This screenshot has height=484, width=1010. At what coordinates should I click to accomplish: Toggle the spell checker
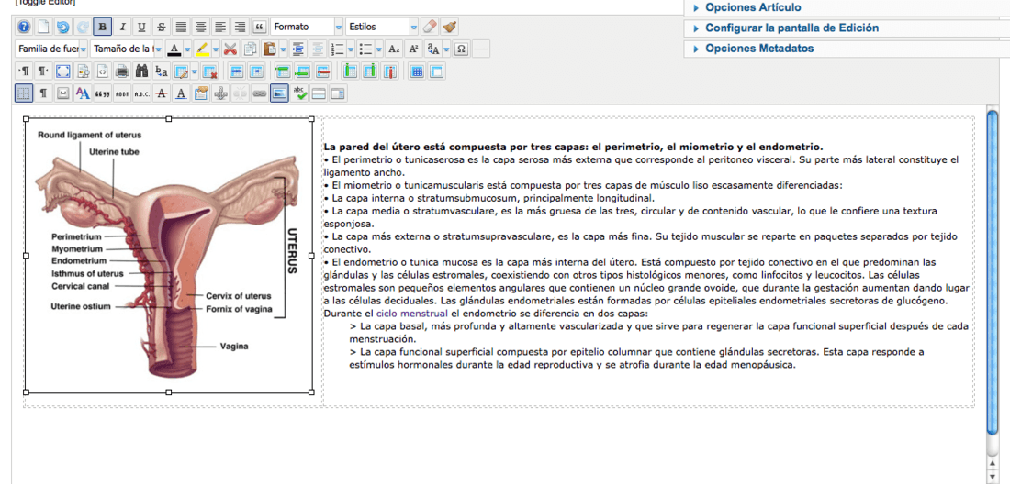click(x=299, y=93)
